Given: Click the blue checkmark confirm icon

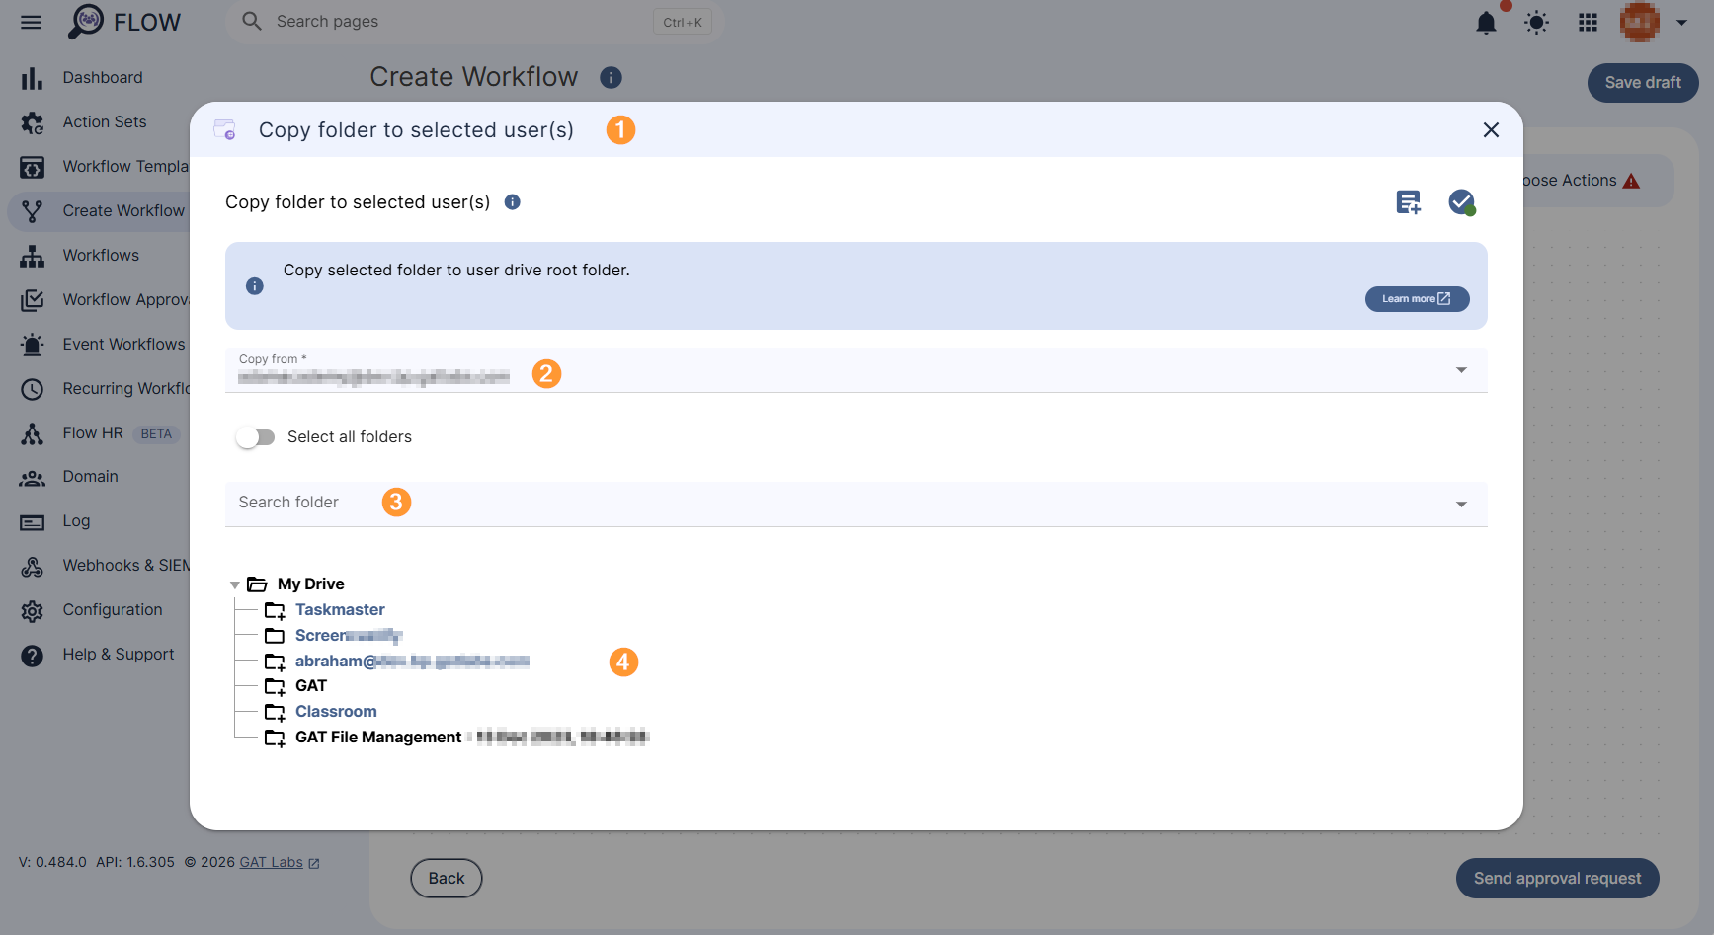Looking at the screenshot, I should [x=1462, y=202].
